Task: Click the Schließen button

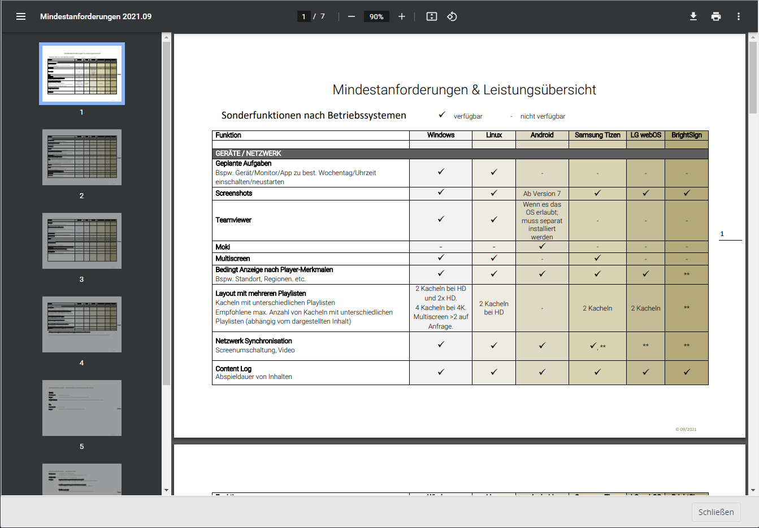Action: click(x=716, y=512)
